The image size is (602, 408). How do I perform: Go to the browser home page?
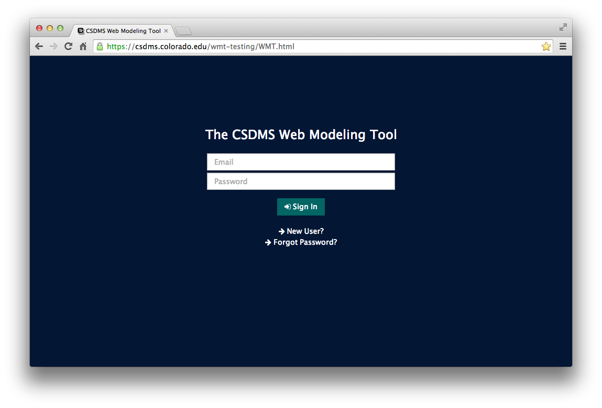point(83,47)
